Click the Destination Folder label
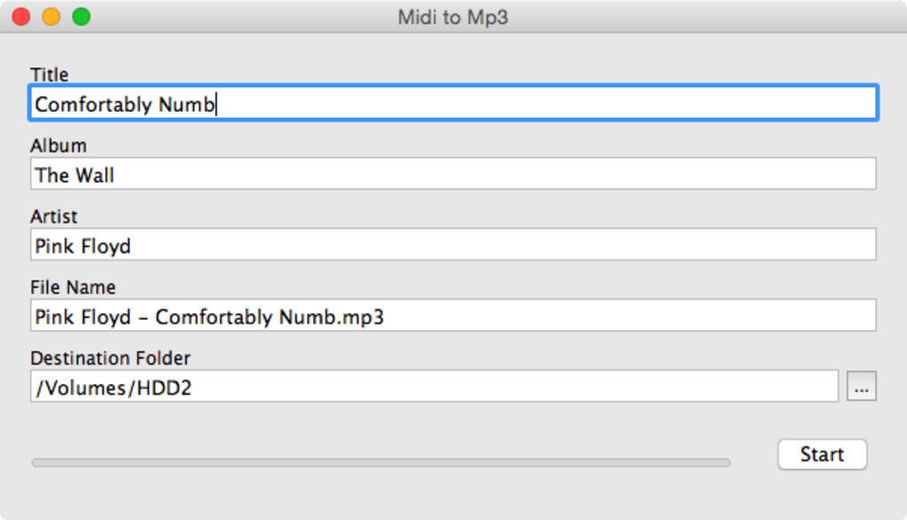Screen dimensions: 907x520 110,358
